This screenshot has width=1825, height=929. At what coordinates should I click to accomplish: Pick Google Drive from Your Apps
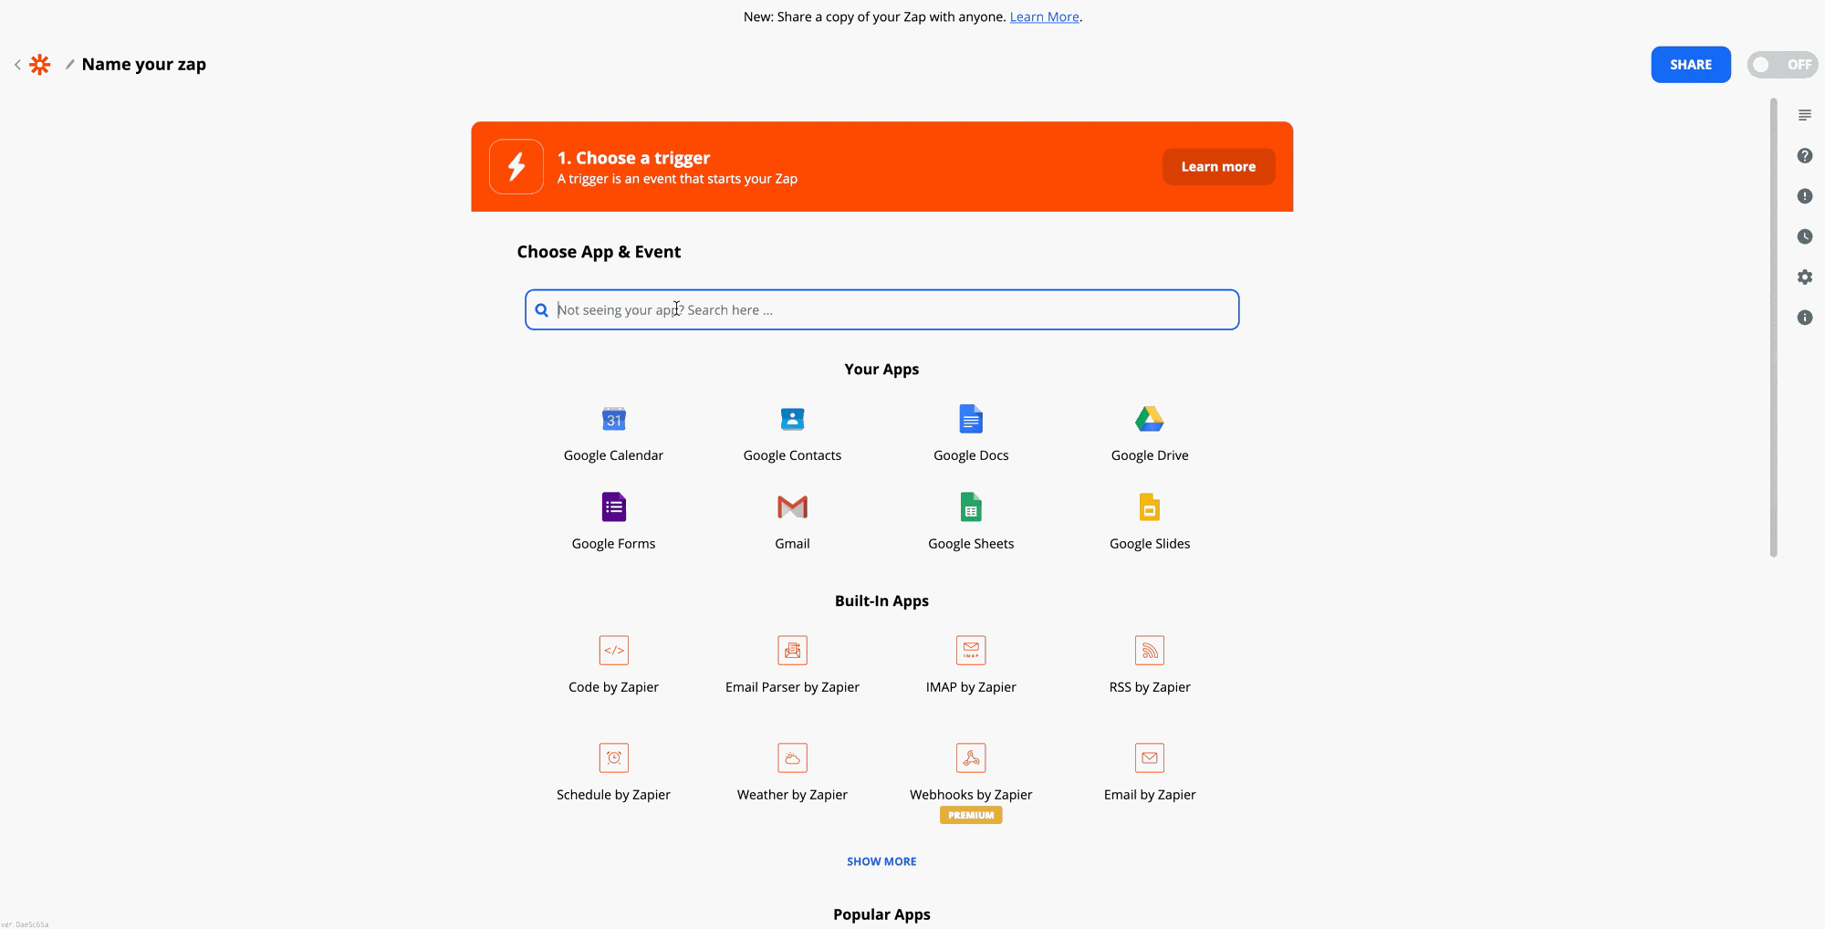click(1150, 420)
